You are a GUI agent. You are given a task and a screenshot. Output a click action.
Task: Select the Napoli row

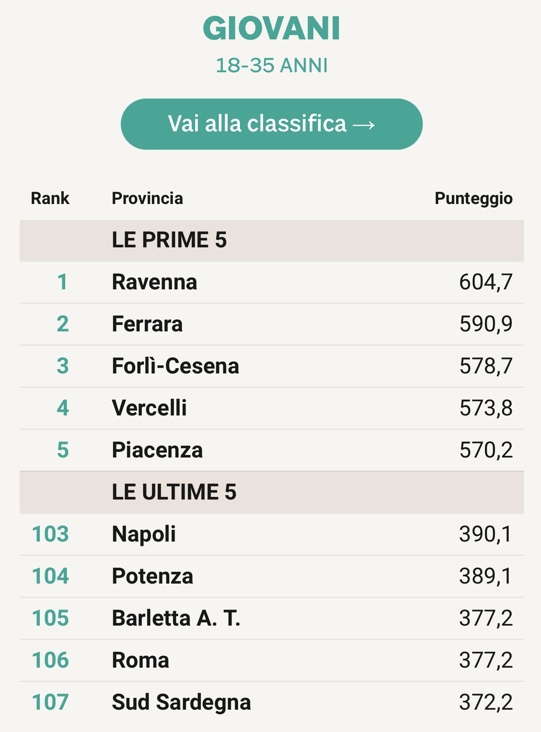click(x=271, y=534)
